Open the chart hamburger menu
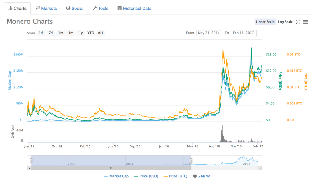312x180 pixels. (306, 22)
